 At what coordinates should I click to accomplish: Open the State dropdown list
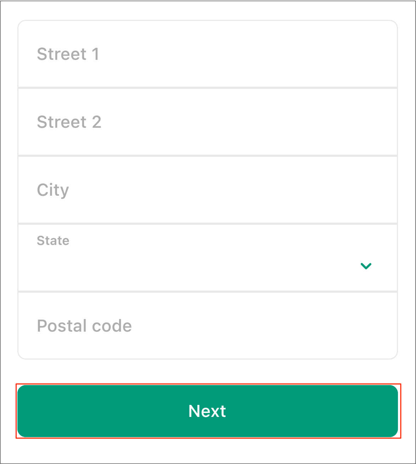[208, 258]
